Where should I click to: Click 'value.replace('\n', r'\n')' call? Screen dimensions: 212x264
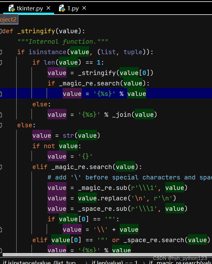pos(127,198)
